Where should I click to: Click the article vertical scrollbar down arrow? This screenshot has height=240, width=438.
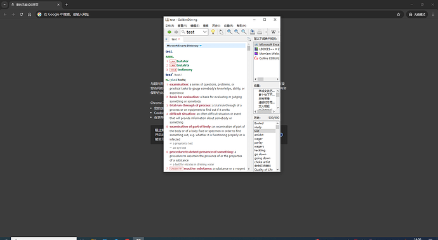(x=249, y=169)
